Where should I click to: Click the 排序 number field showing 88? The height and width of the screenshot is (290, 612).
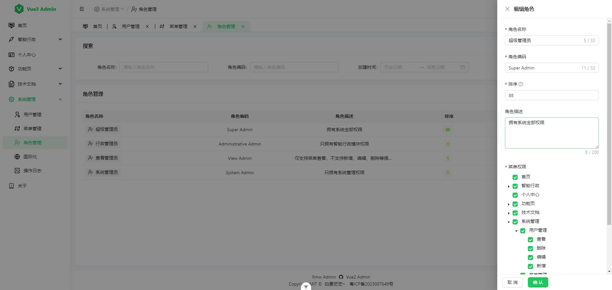pyautogui.click(x=552, y=95)
